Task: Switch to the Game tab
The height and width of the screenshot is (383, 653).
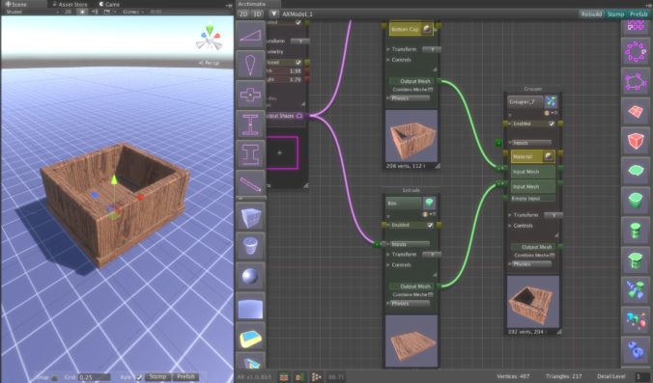Action: tap(109, 4)
